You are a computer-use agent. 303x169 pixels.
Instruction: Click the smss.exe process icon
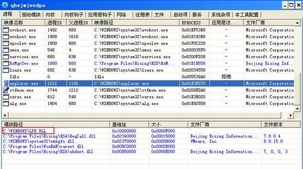(x=6, y=50)
